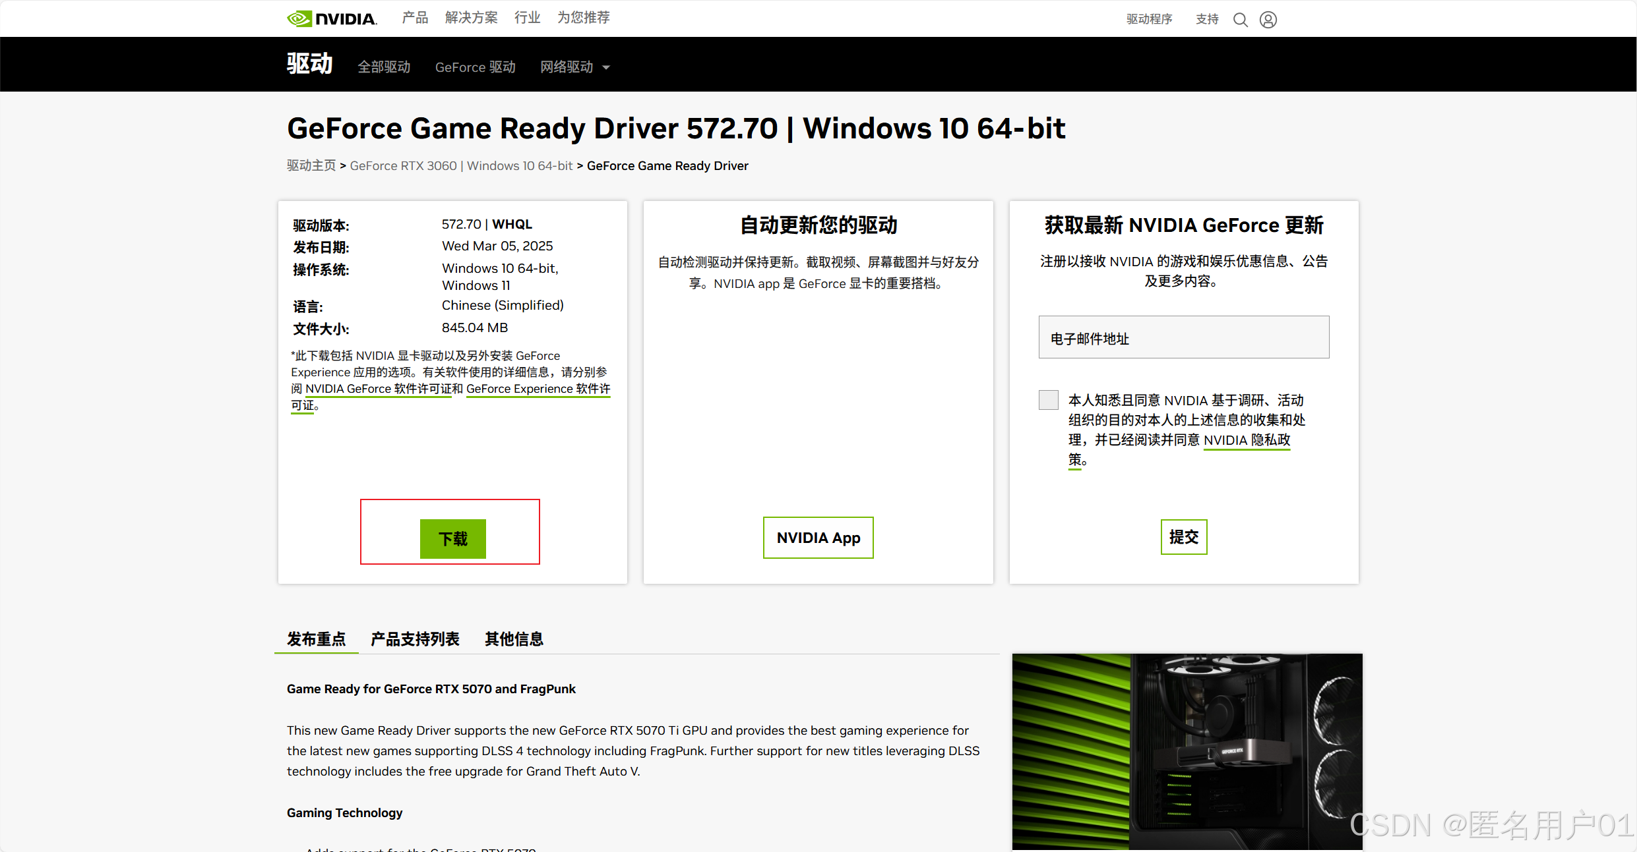1637x852 pixels.
Task: Open the NVIDIA 隐私政策 link
Action: [x=1246, y=440]
